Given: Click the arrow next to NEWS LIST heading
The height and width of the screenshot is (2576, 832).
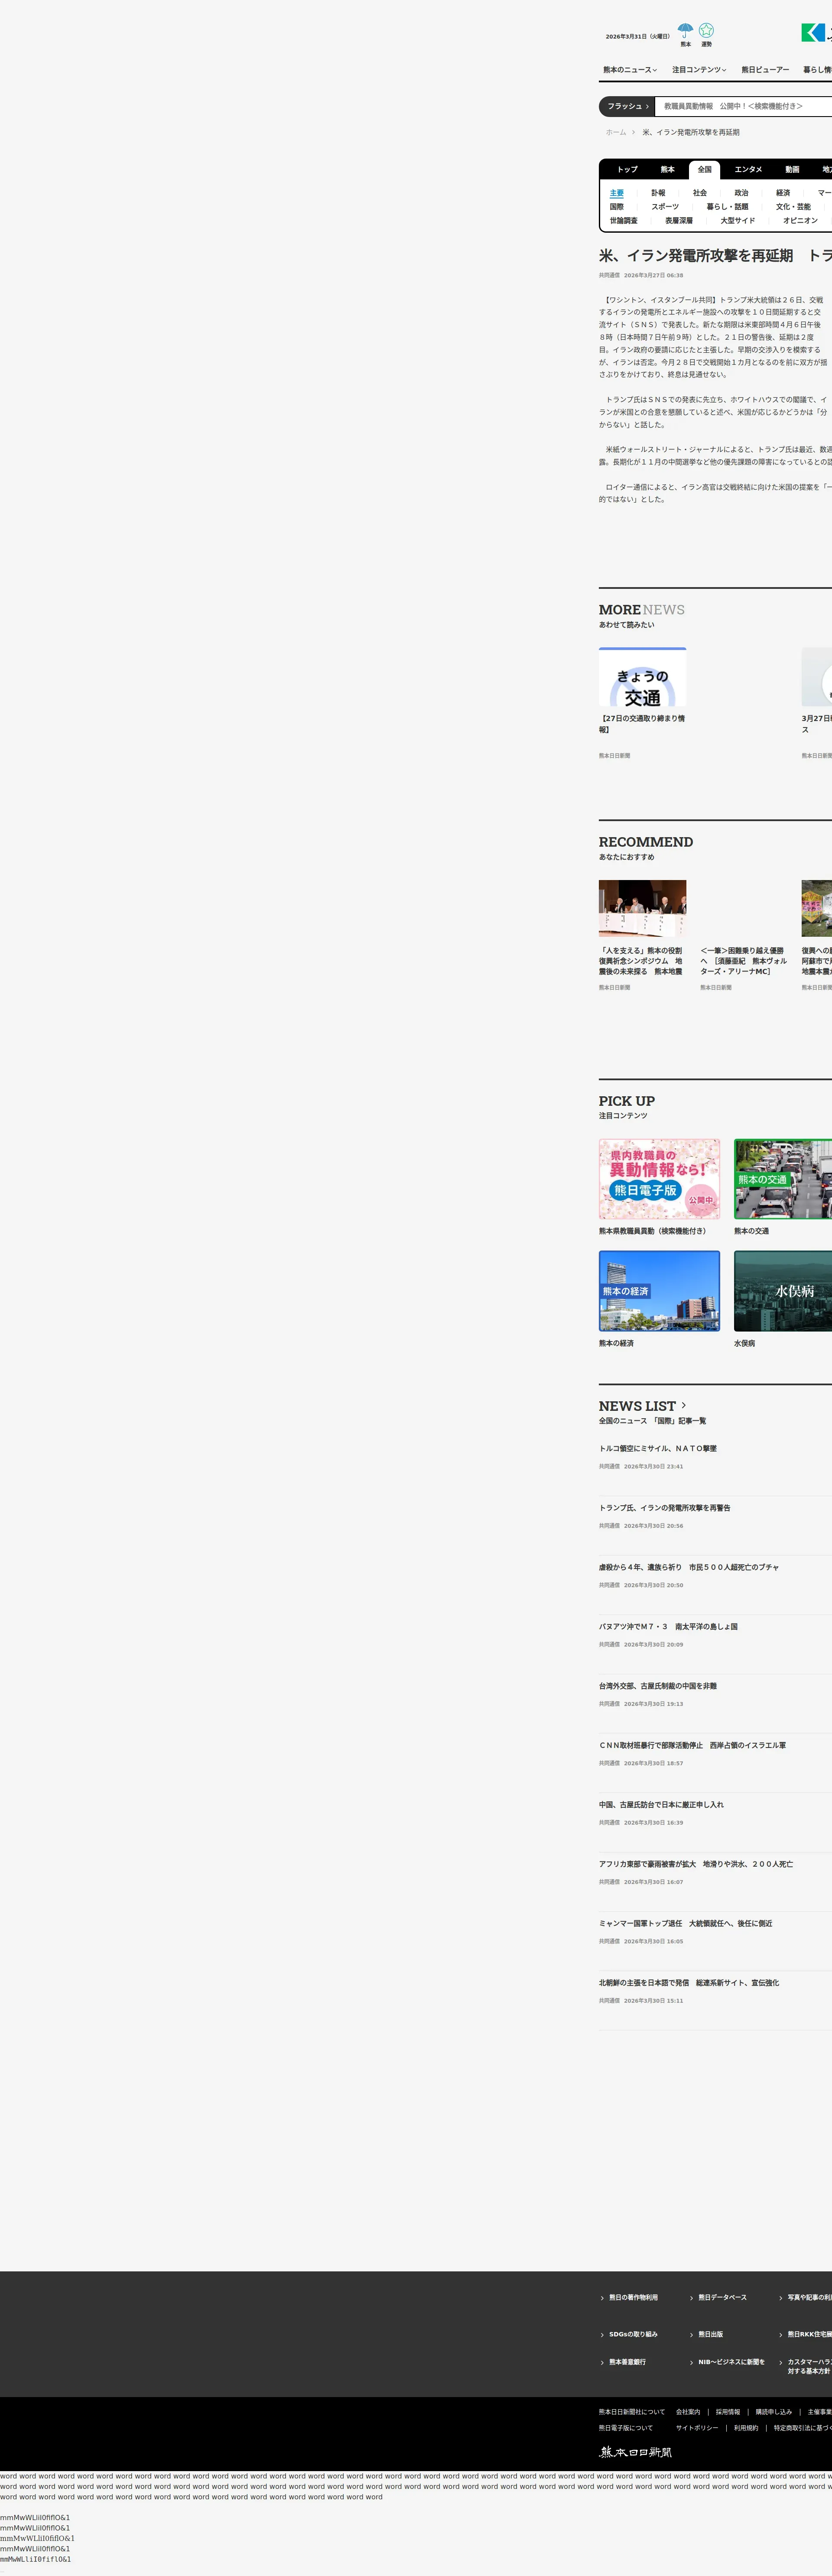Looking at the screenshot, I should point(683,1405).
